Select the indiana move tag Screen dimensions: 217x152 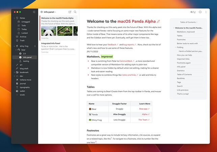coord(25,80)
